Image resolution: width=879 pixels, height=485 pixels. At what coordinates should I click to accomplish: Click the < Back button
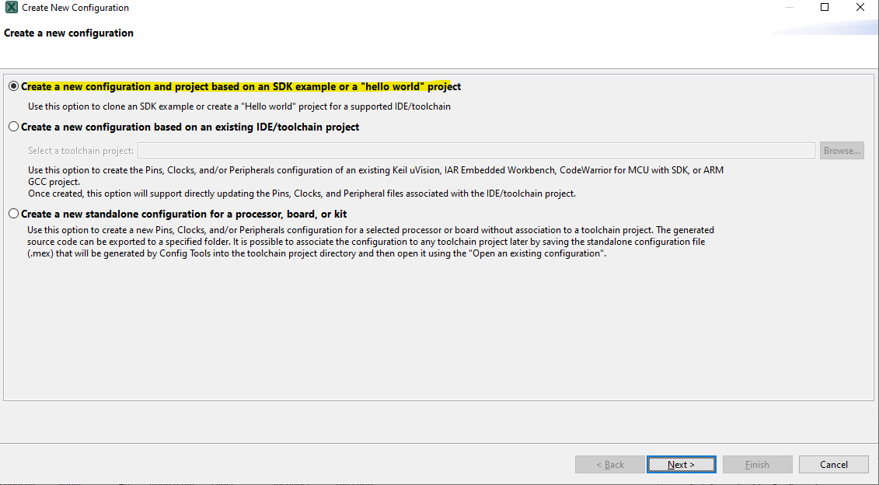point(610,465)
